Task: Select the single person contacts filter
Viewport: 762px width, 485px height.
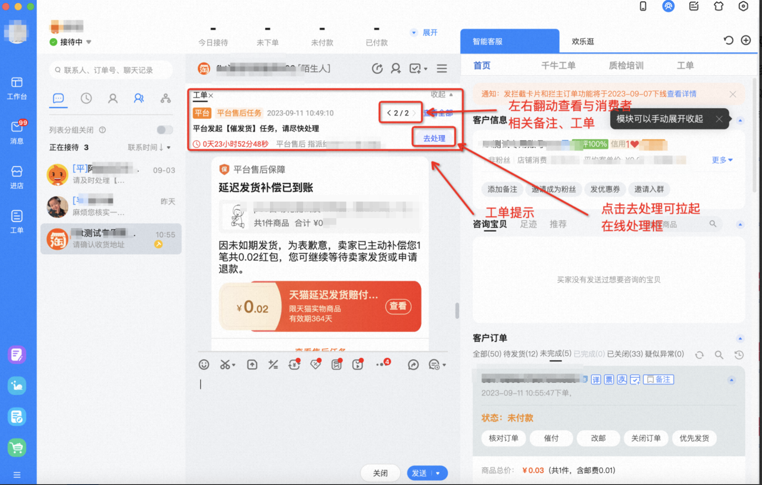Action: click(112, 98)
